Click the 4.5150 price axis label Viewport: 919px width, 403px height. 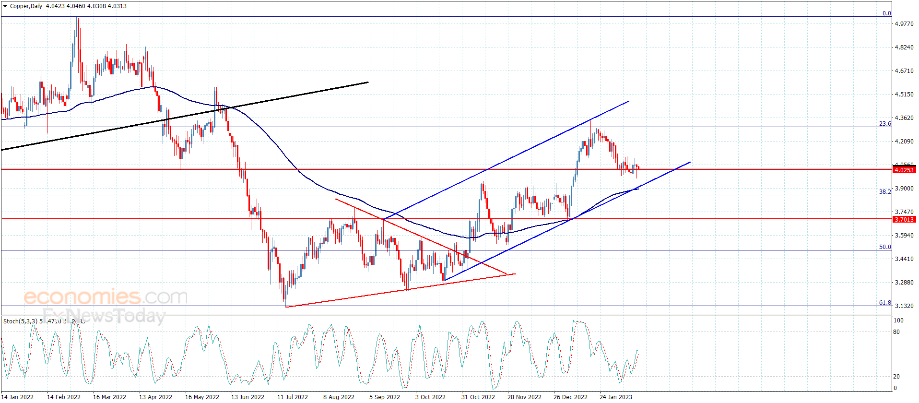point(904,95)
